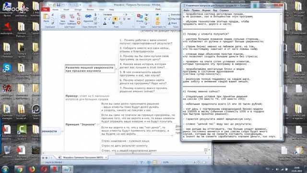This screenshot has height=173, width=307.
Task: Close the Марафон Премиум Программ document tab
Action: [106, 157]
